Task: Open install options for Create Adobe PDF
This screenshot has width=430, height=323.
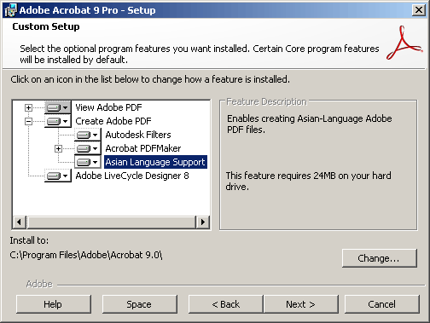Action: pyautogui.click(x=58, y=121)
